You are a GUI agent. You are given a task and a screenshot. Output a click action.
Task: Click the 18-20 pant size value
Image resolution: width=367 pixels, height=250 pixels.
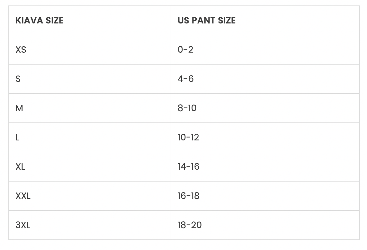pos(190,225)
